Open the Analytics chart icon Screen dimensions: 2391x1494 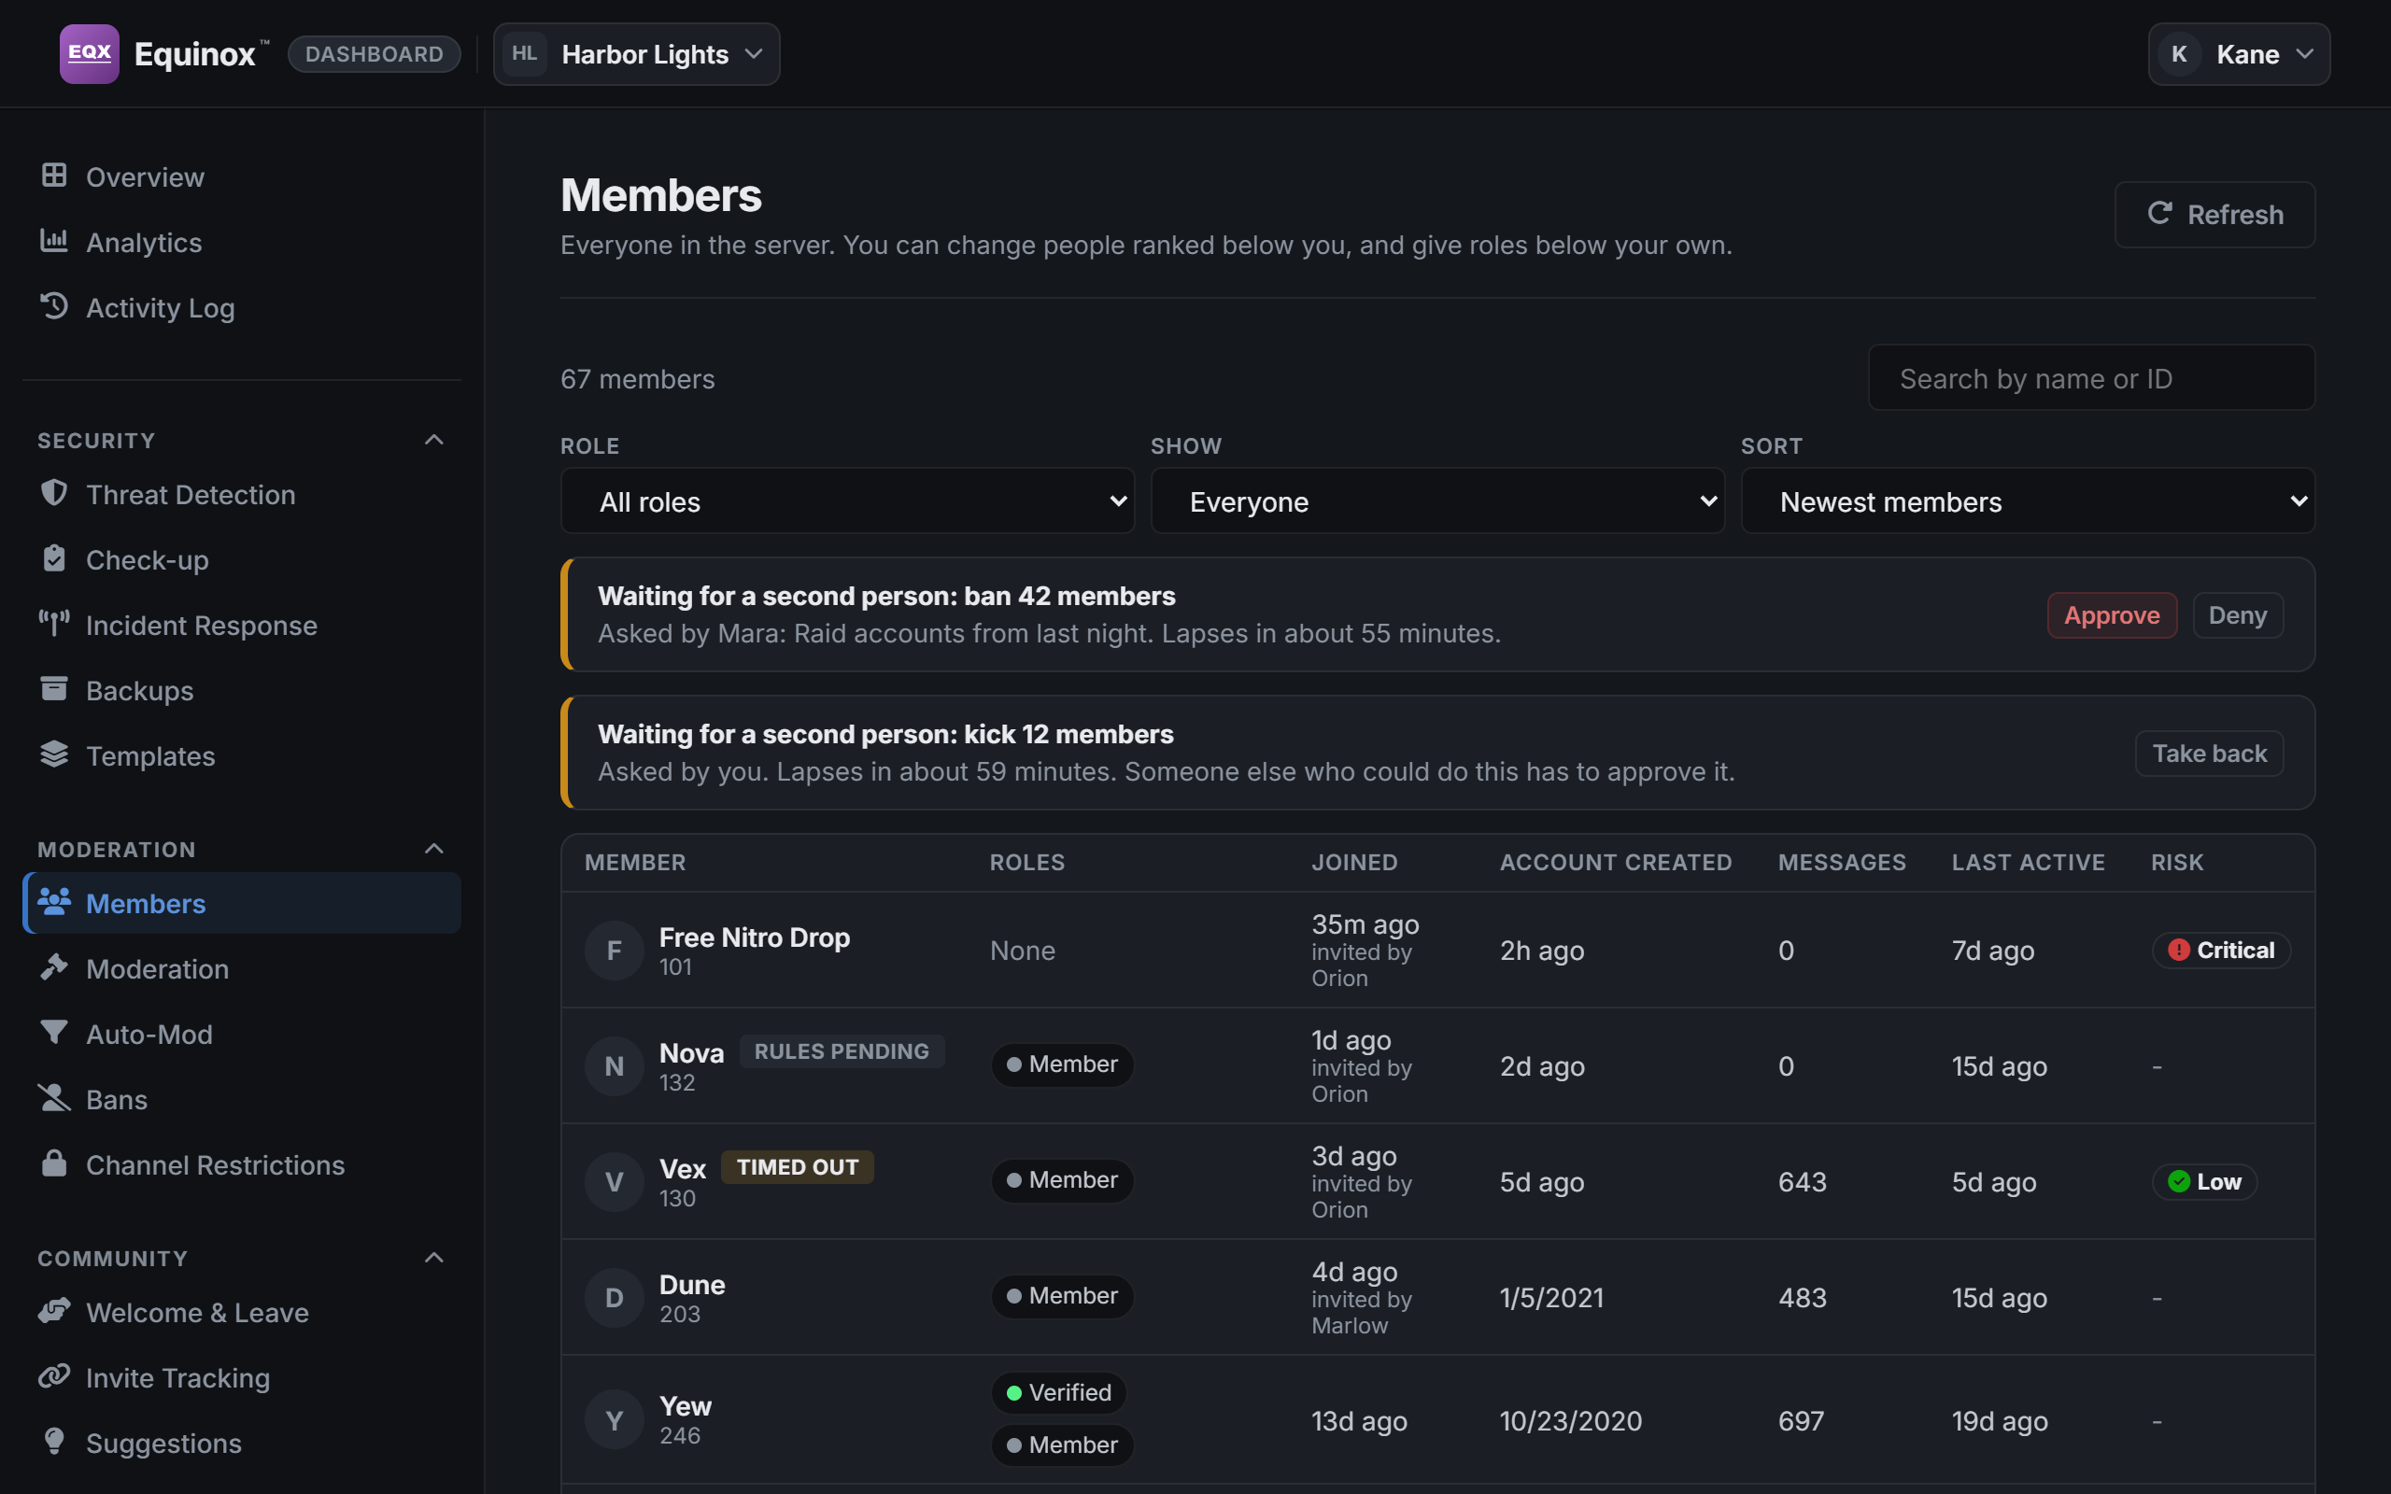pyautogui.click(x=54, y=241)
